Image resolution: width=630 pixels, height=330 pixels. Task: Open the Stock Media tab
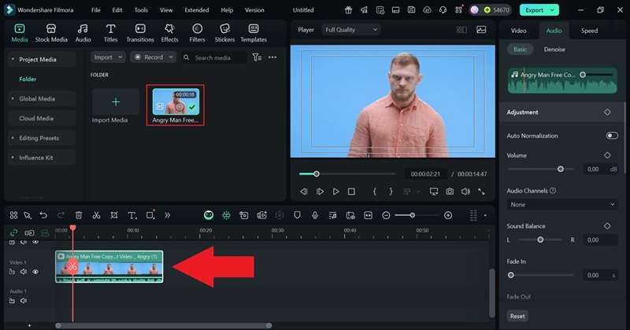coord(51,33)
